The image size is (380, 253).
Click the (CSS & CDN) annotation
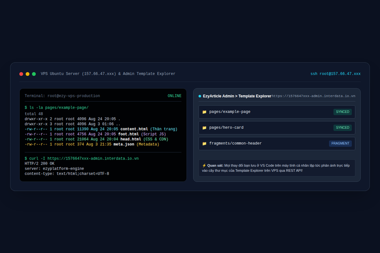[x=156, y=139]
